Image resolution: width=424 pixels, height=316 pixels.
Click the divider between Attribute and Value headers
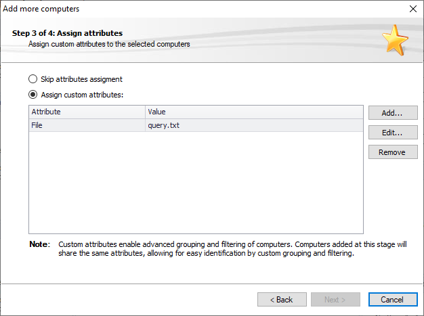coord(145,112)
